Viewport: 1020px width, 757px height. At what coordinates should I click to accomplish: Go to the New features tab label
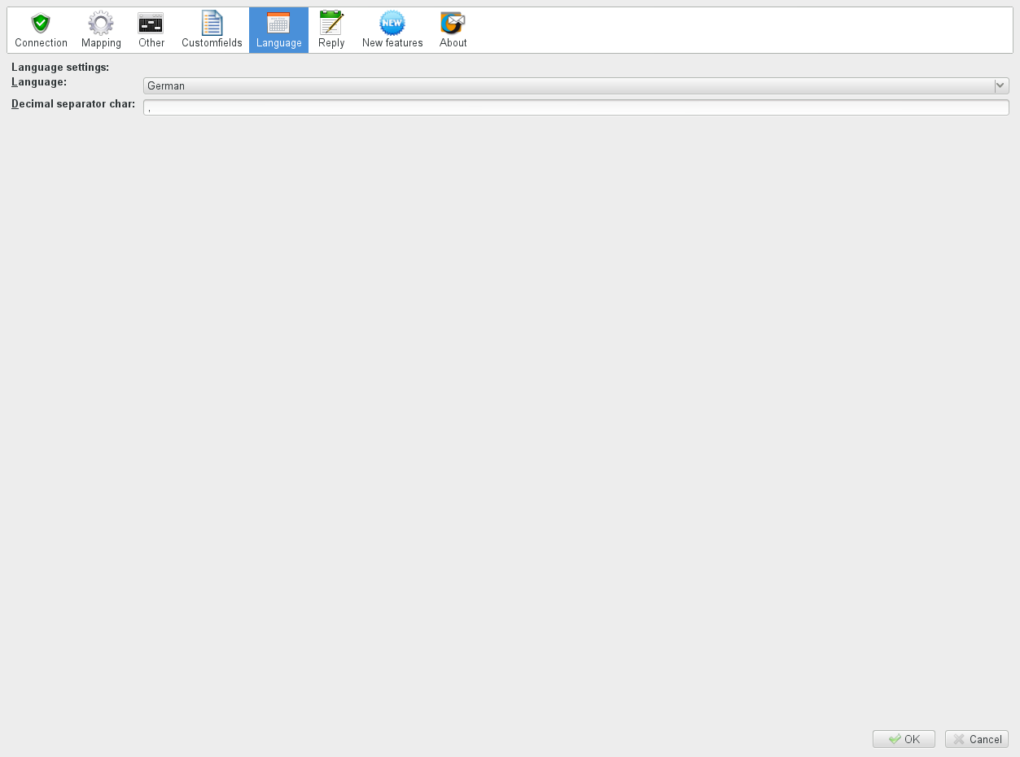tap(392, 43)
